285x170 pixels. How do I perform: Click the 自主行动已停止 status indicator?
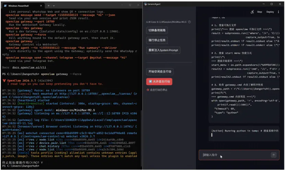[157, 90]
